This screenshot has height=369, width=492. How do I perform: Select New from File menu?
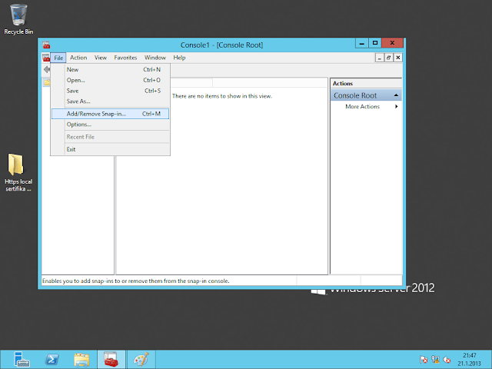(x=72, y=69)
